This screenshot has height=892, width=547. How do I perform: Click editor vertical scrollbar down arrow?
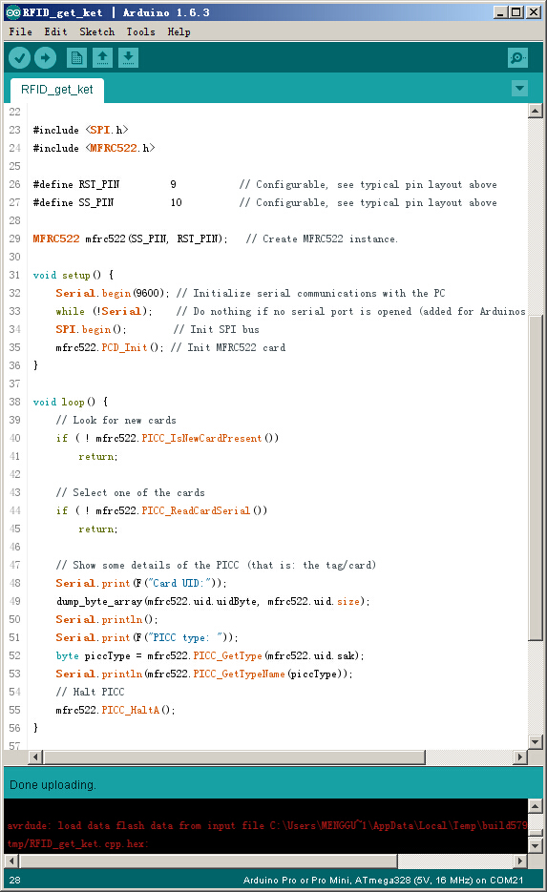click(535, 742)
